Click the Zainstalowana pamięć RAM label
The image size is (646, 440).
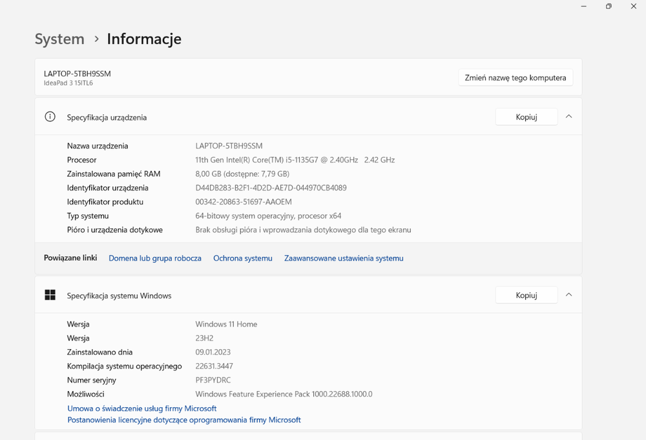[114, 174]
